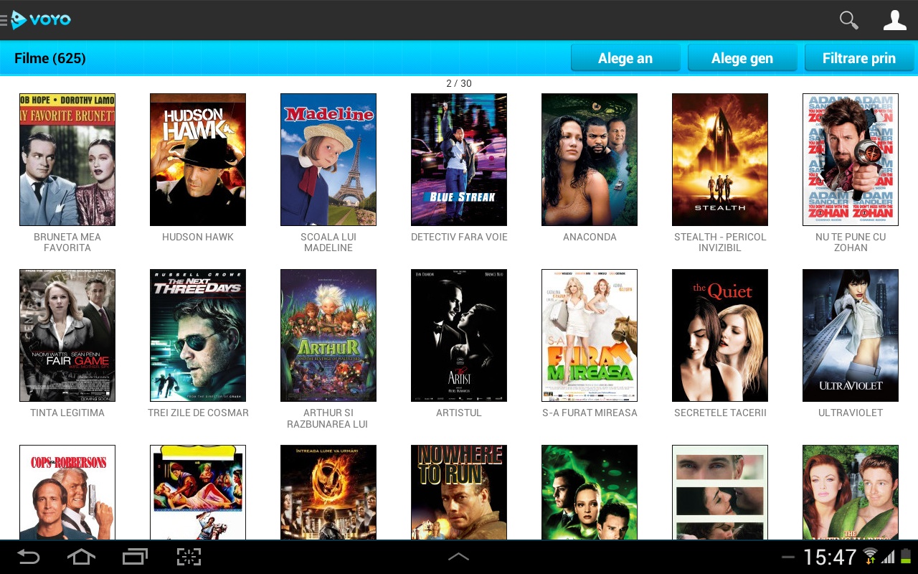
Task: Tap the Android home button
Action: [x=81, y=557]
